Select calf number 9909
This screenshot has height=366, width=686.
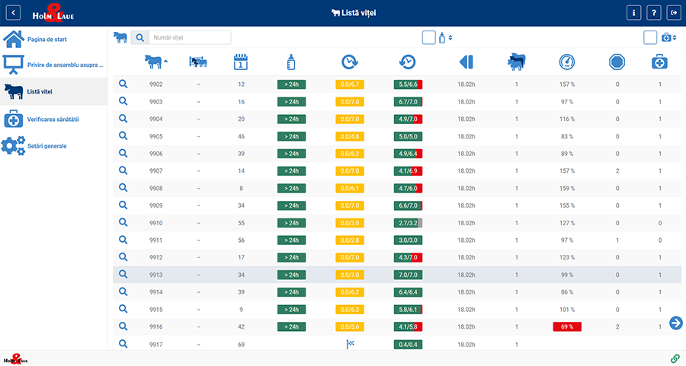tap(155, 205)
